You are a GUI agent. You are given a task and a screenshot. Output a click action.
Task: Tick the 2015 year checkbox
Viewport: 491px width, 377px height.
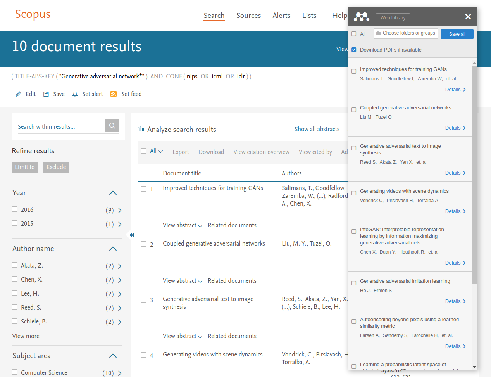[15, 223]
